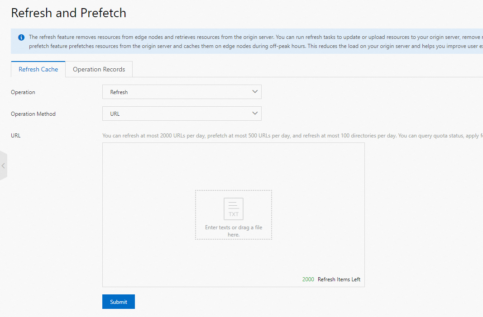Click the sidebar collapse arrow on the left edge
This screenshot has height=317, width=483.
pos(3,166)
